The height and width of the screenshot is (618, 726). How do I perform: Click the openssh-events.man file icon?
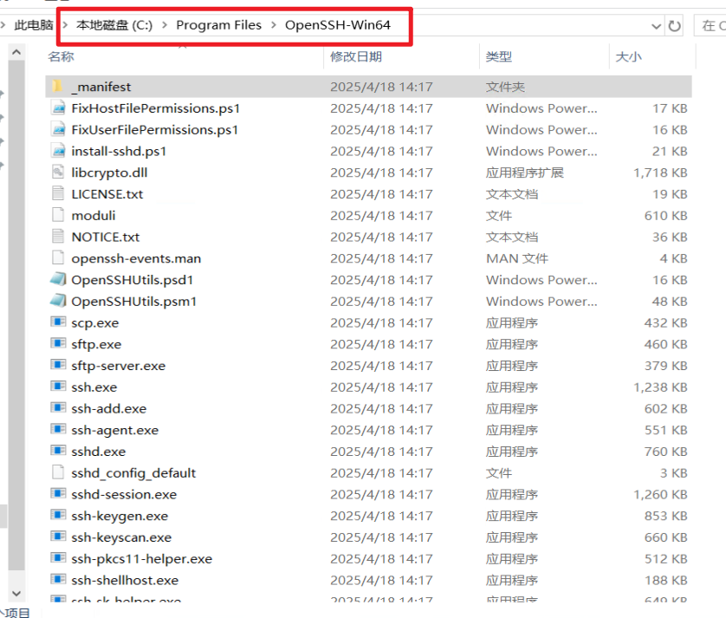pyautogui.click(x=58, y=258)
